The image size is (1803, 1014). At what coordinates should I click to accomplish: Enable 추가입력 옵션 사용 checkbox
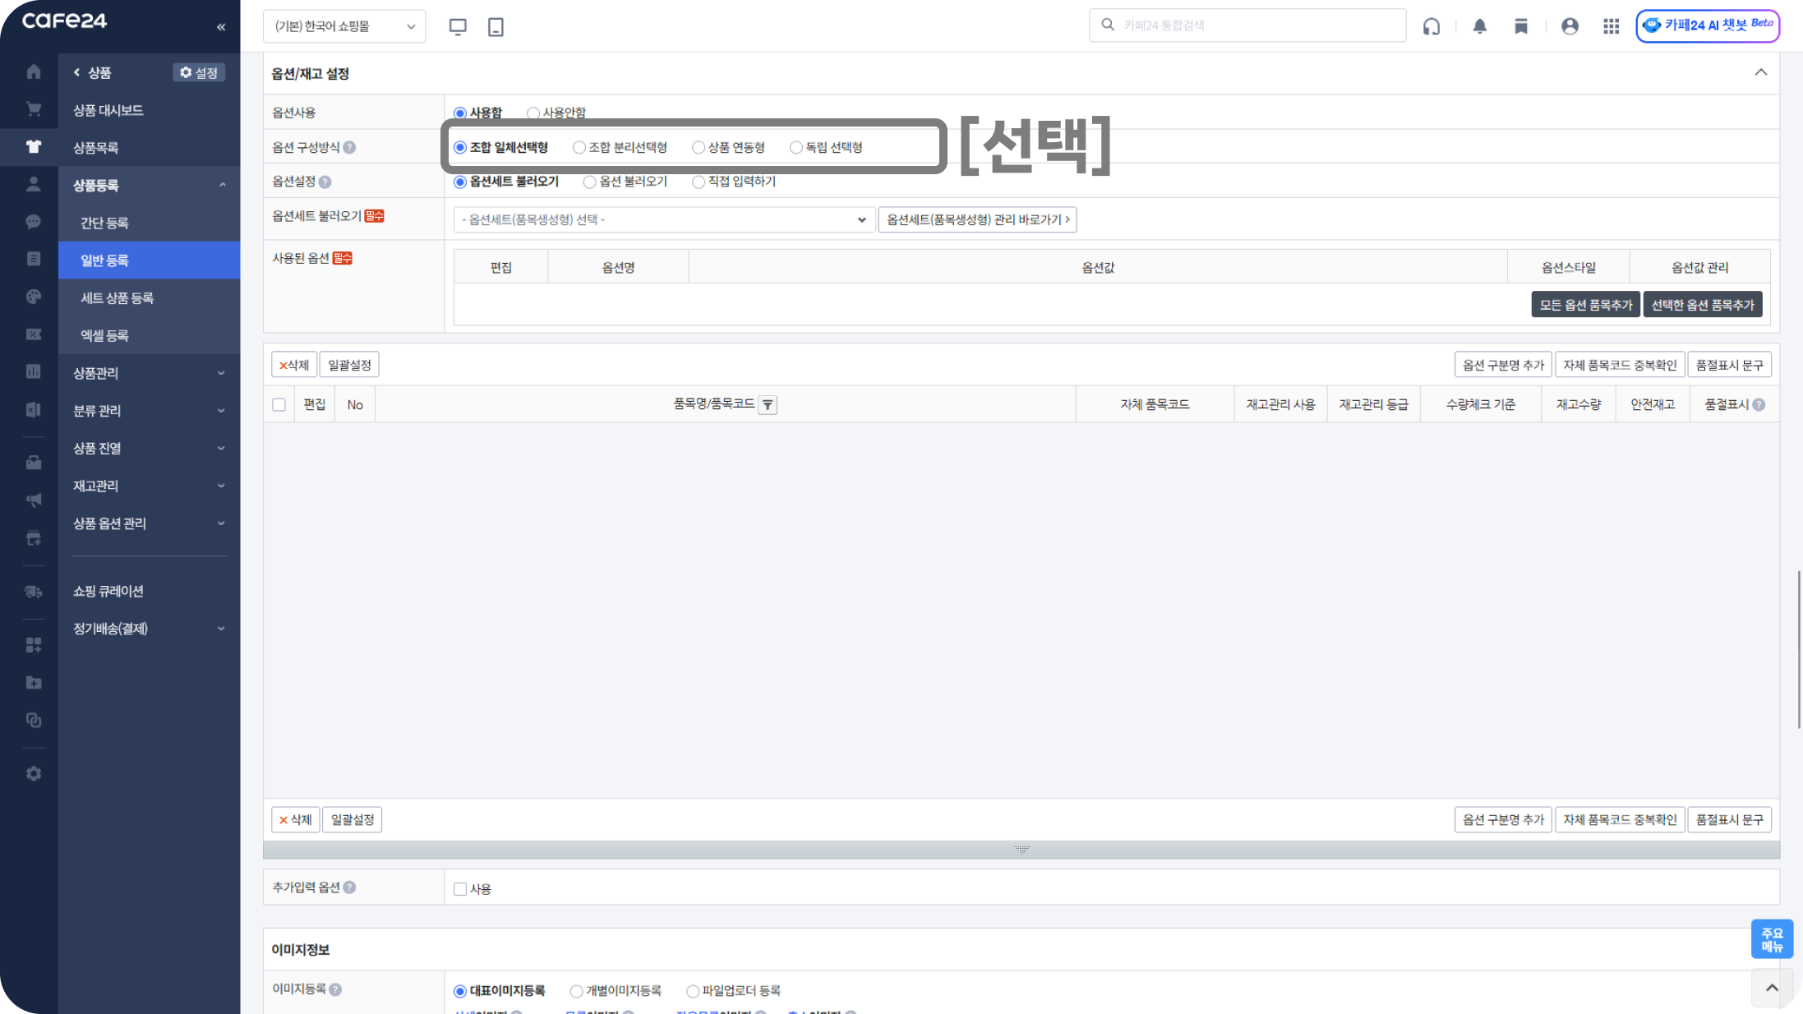(460, 888)
